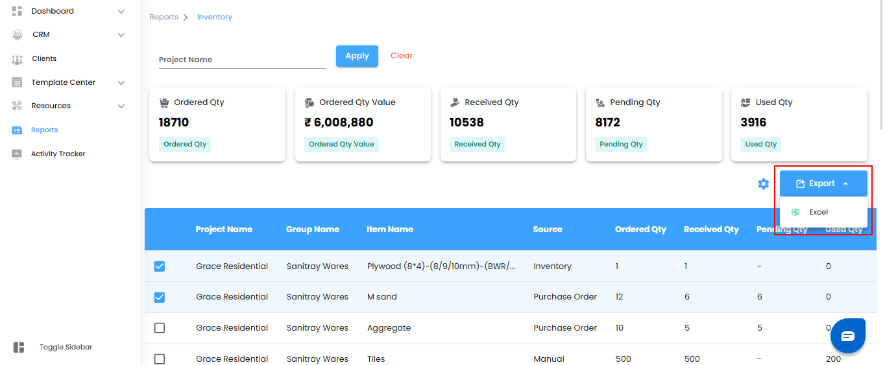
Task: Click the Toggle Sidebar button
Action: (x=66, y=347)
